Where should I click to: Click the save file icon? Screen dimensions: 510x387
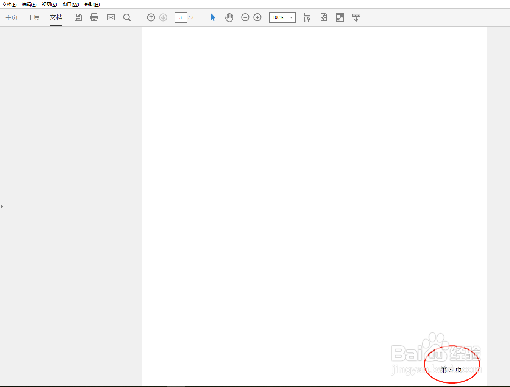pyautogui.click(x=78, y=17)
